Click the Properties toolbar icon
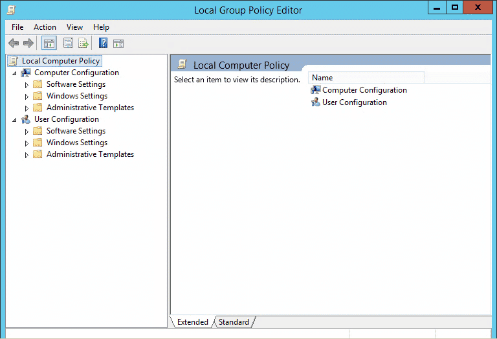The height and width of the screenshot is (339, 497). pos(68,43)
